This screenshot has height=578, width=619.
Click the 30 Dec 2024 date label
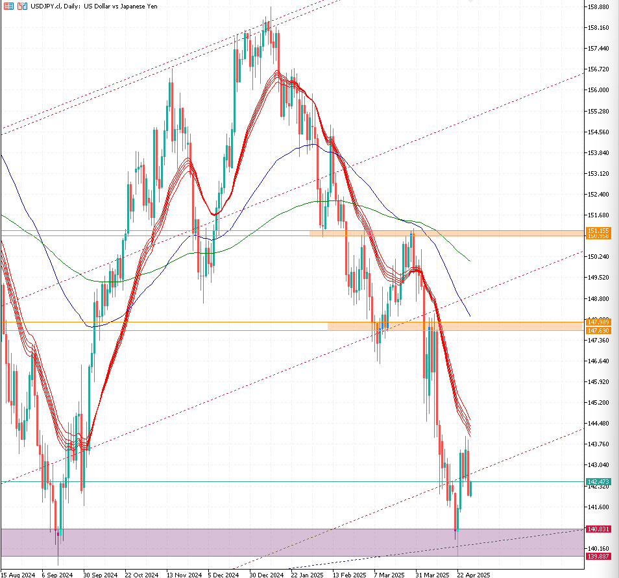tap(267, 575)
